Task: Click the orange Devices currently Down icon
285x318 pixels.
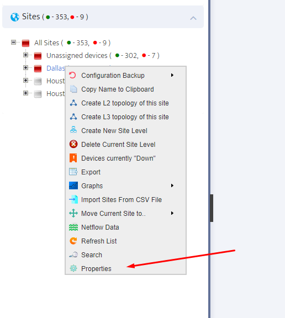Action: 73,158
